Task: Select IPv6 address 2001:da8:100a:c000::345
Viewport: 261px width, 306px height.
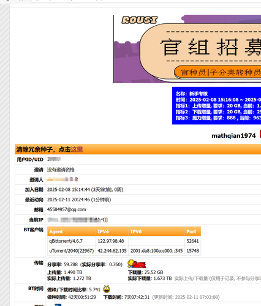Action: (x=156, y=251)
